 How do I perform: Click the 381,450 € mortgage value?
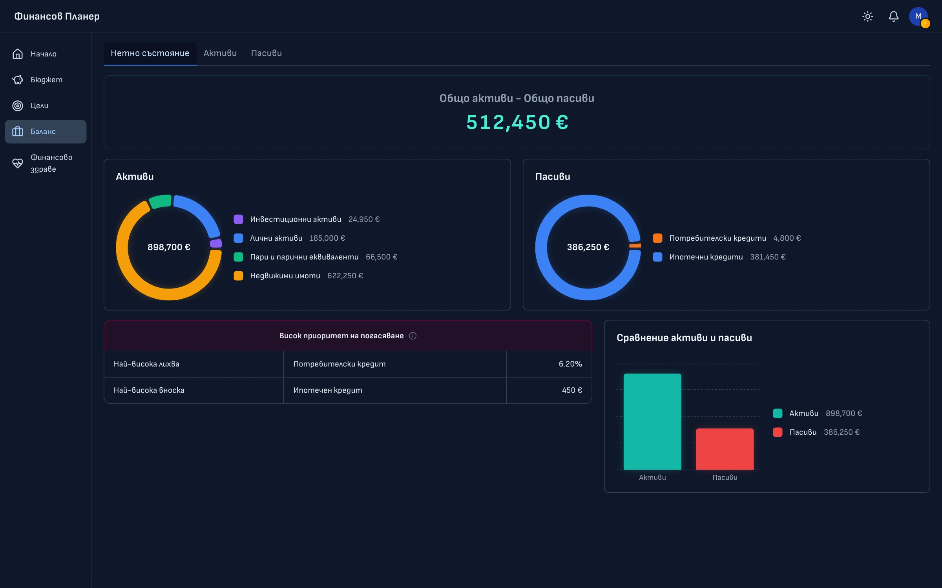tap(768, 257)
